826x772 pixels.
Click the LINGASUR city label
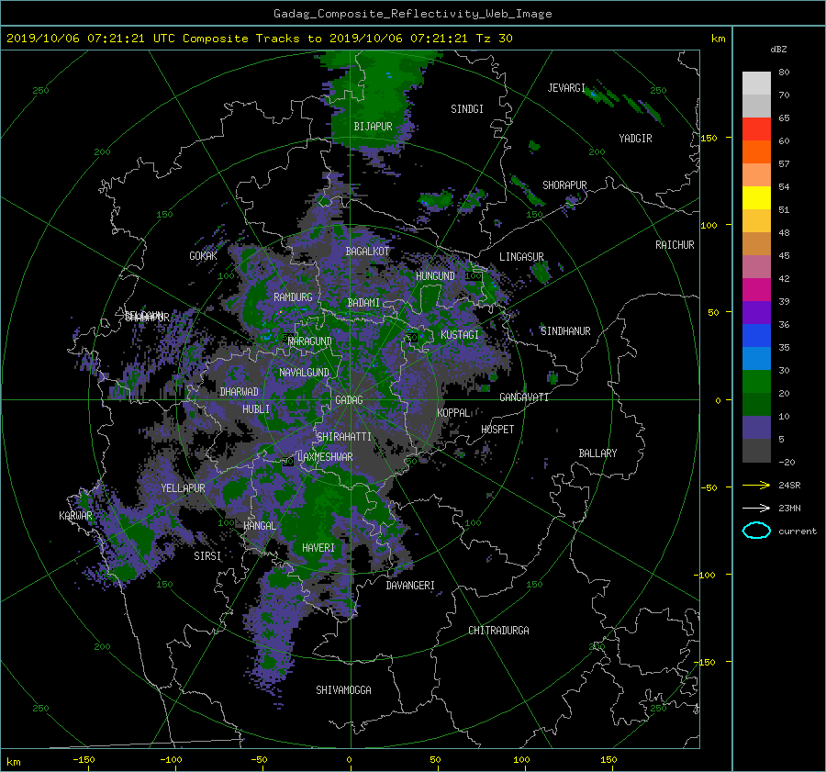[x=521, y=257]
